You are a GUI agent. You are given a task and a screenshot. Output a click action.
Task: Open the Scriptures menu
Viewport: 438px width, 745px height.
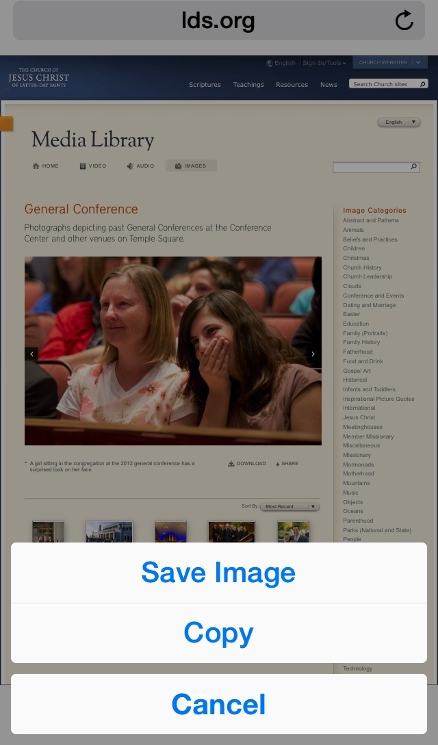pyautogui.click(x=205, y=85)
